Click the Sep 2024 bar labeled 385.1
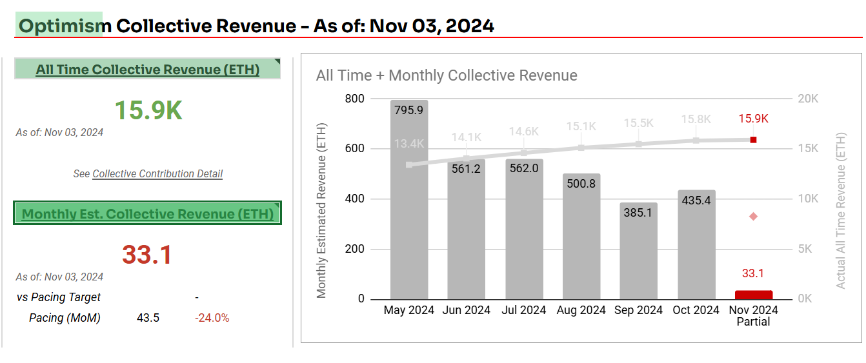The width and height of the screenshot is (866, 363). click(x=639, y=251)
